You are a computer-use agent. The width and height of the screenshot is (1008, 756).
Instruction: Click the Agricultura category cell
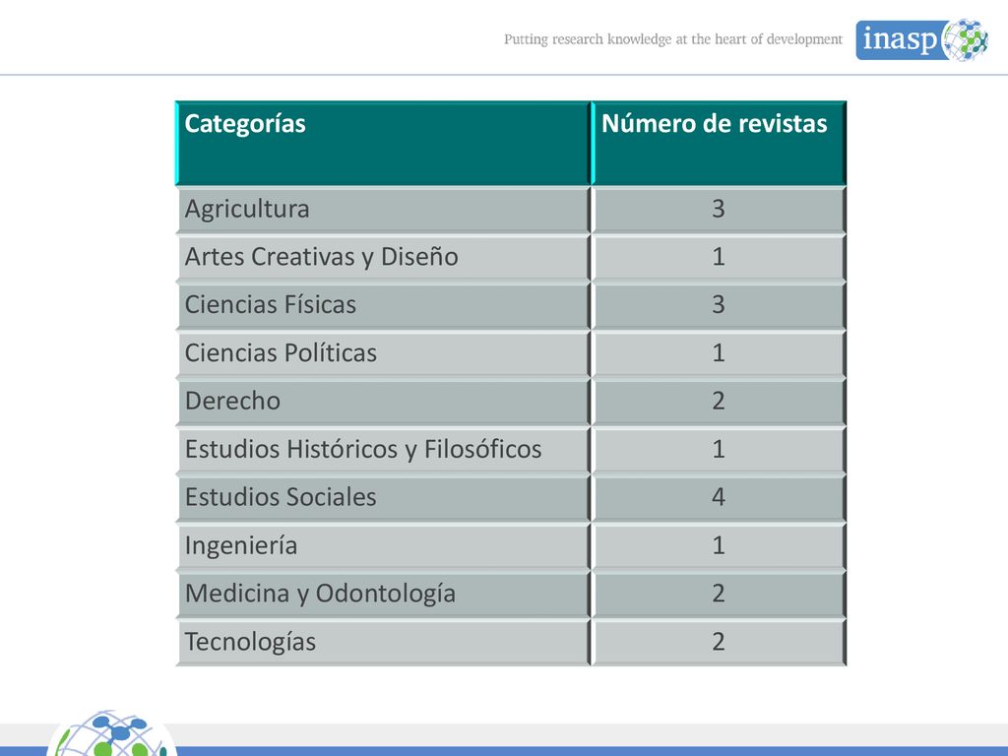point(383,210)
